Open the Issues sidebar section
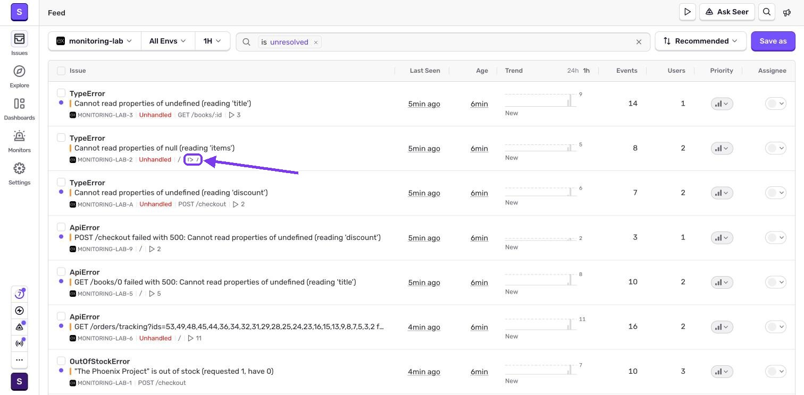804x395 pixels. click(19, 44)
